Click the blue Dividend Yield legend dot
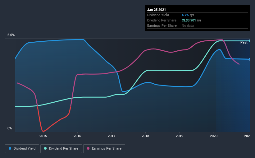255x158 pixels. (x=10, y=148)
